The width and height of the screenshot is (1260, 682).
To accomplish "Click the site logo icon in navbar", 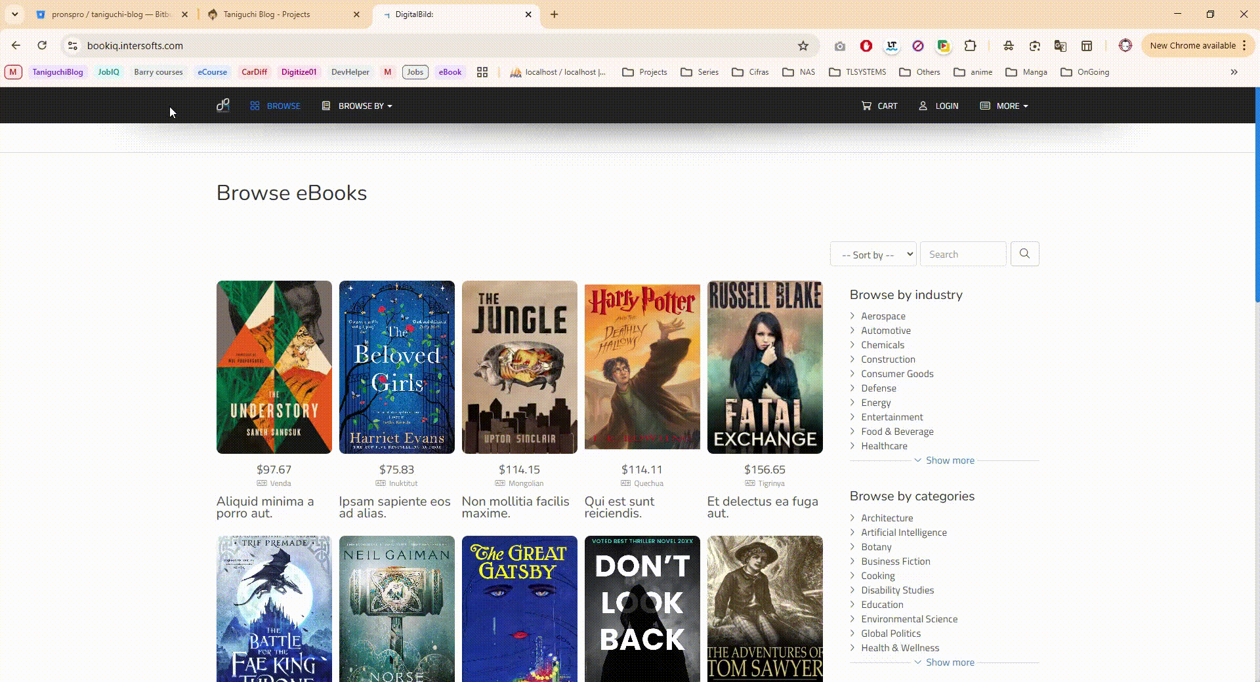I will 223,106.
